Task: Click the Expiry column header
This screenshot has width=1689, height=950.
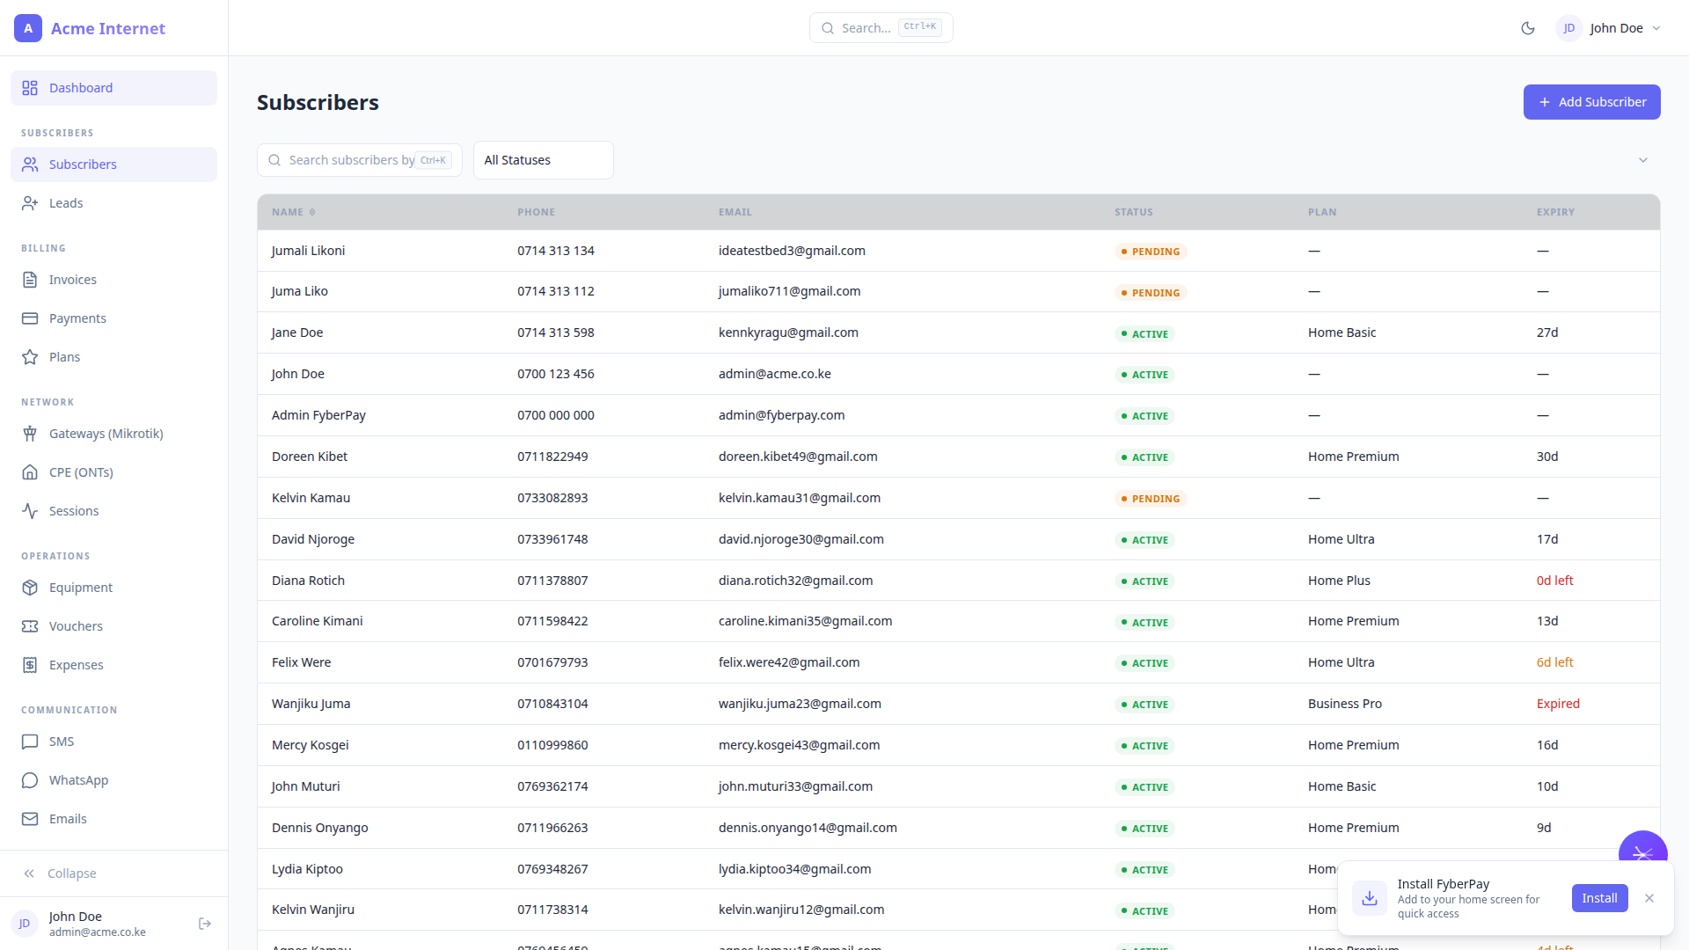Action: 1555,212
